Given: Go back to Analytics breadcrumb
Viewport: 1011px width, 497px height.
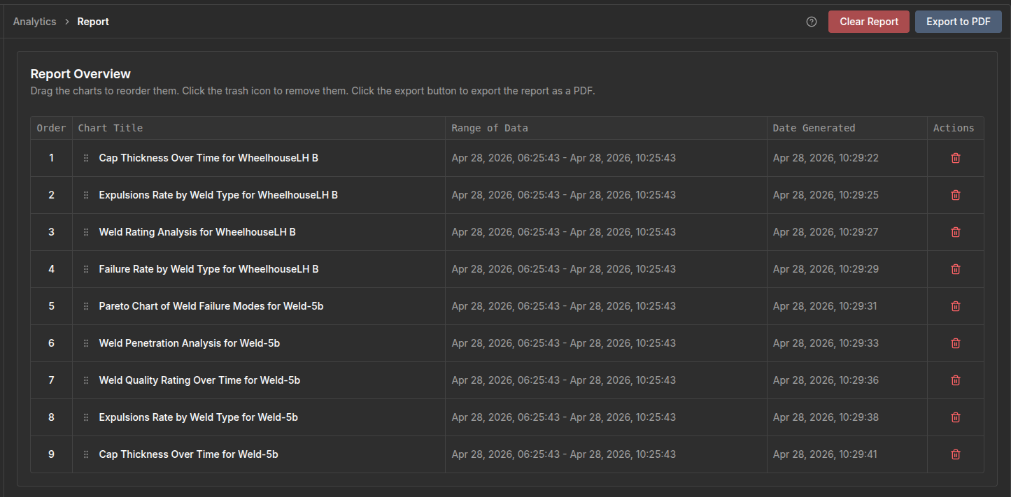Looking at the screenshot, I should (34, 22).
